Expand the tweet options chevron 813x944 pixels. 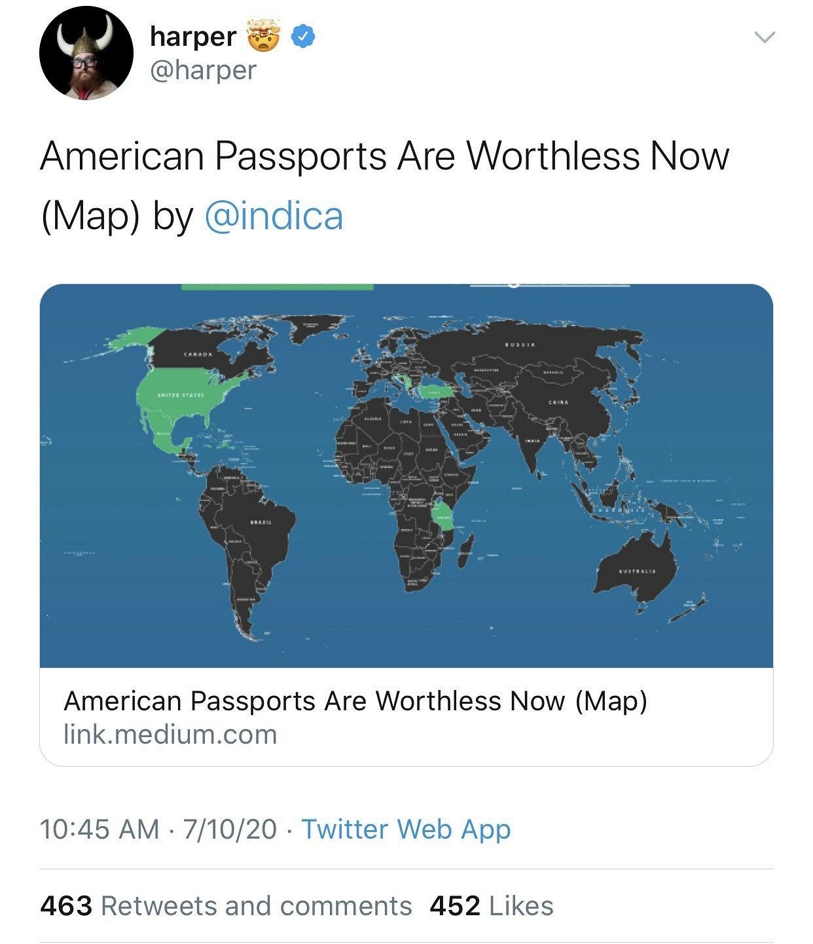[x=765, y=37]
